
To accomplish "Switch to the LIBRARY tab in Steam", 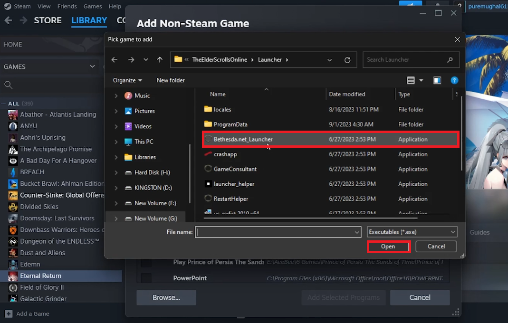I will pos(89,20).
